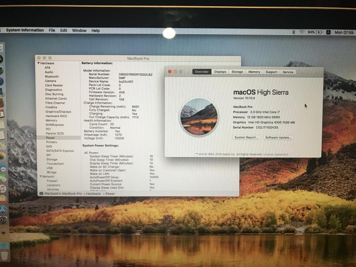Image resolution: width=356 pixels, height=267 pixels.
Task: Select USB in the sidebar
Action: tap(49, 168)
